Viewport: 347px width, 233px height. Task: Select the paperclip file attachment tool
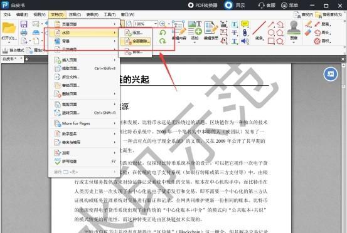click(245, 33)
